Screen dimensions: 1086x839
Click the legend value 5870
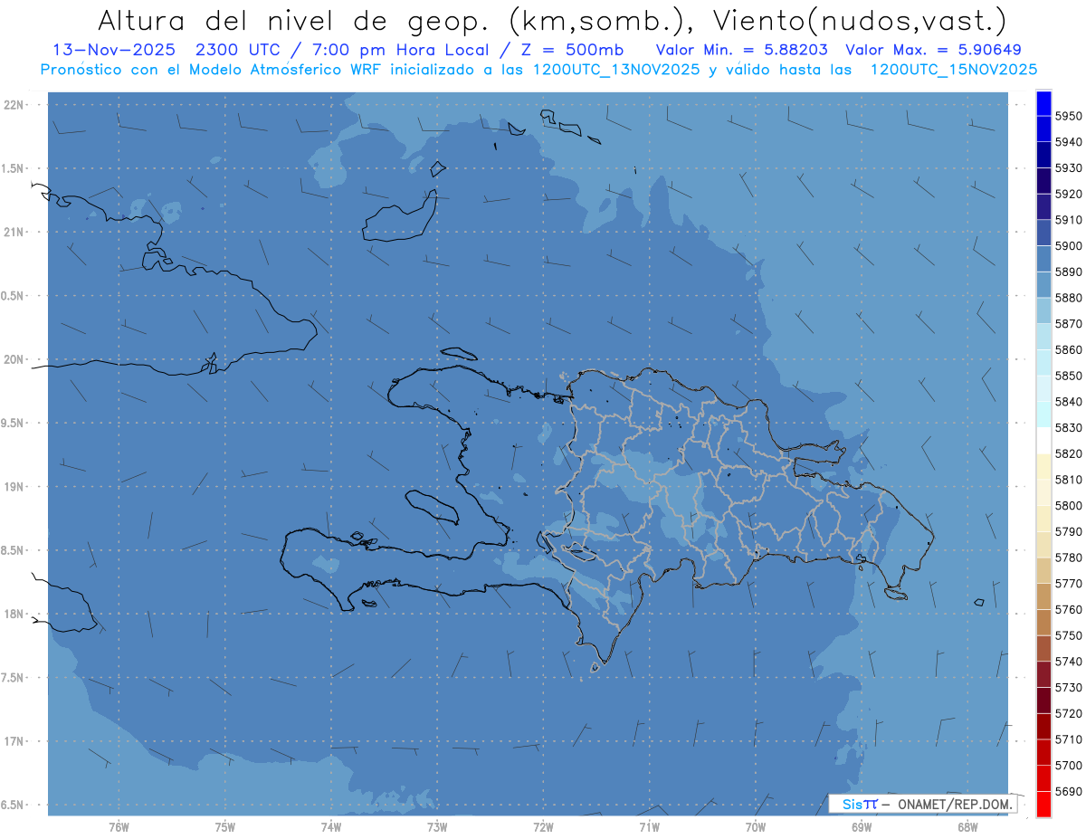pyautogui.click(x=1069, y=323)
